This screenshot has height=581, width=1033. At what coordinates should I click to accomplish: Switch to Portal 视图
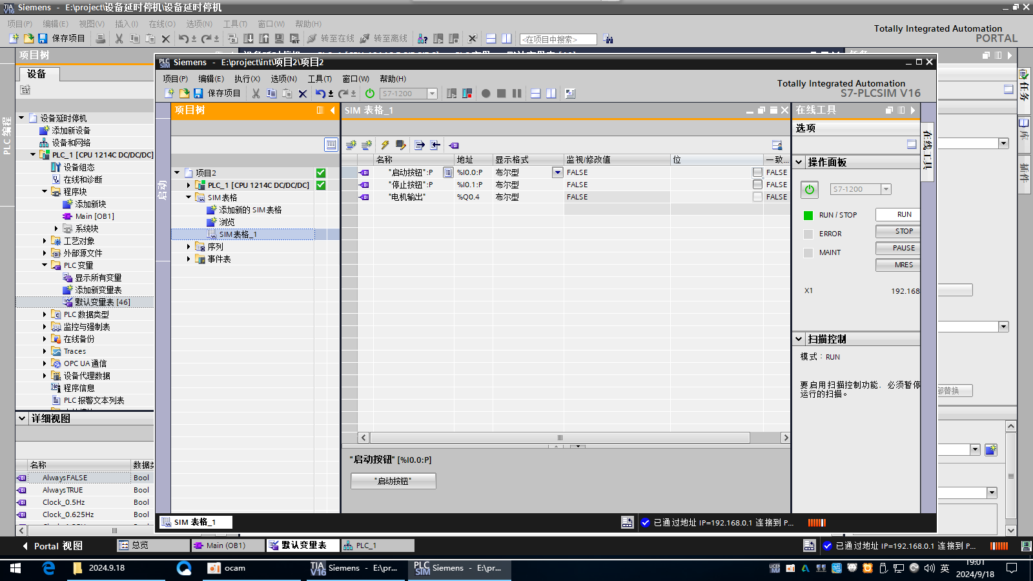click(54, 546)
